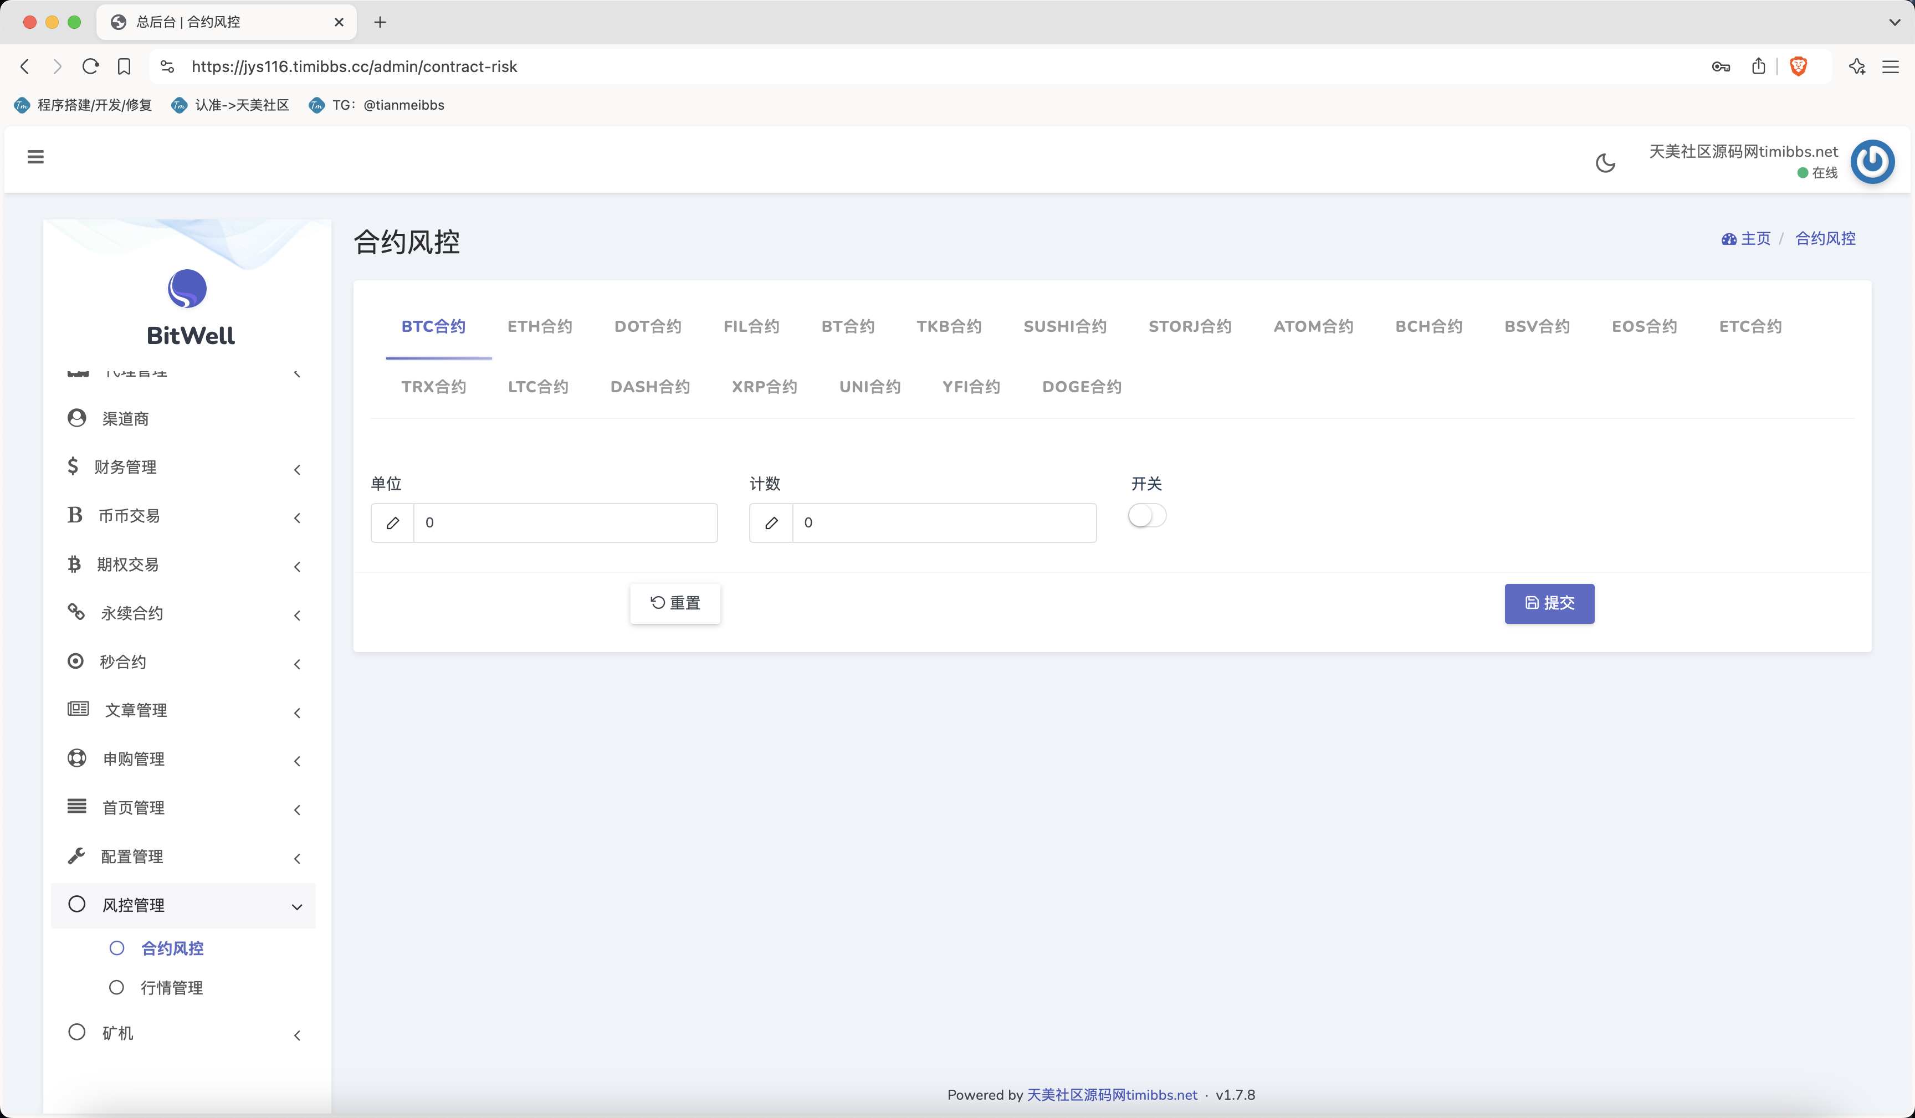Click the 财务管理 dollar icon
This screenshot has width=1915, height=1118.
coord(73,466)
